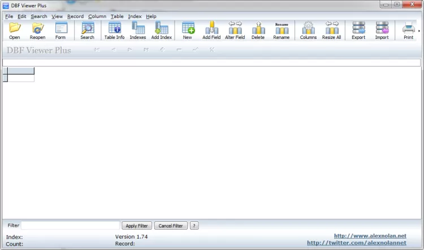Viewport: 424px width, 250px height.
Task: Click the cancel edit X navigator button
Action: [x=212, y=50]
